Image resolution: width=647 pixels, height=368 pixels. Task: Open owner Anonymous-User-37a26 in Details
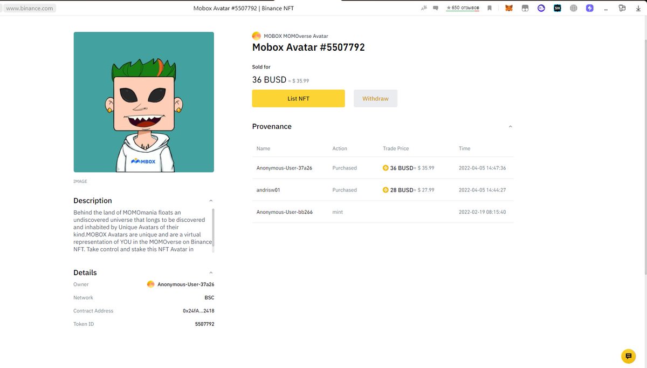tap(185, 284)
